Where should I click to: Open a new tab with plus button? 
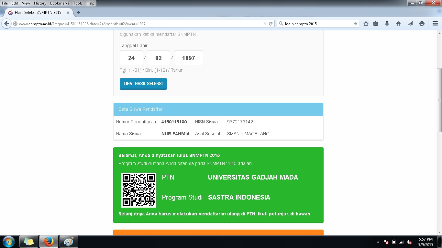click(x=78, y=13)
